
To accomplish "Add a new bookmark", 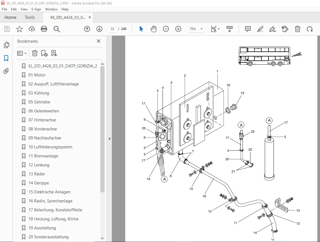I will 44,53.
